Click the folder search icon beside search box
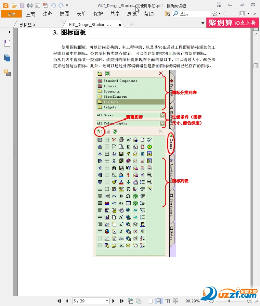 tap(167, 14)
